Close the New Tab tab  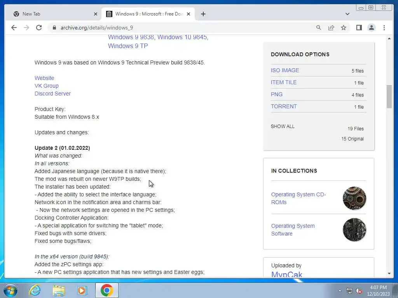96,14
